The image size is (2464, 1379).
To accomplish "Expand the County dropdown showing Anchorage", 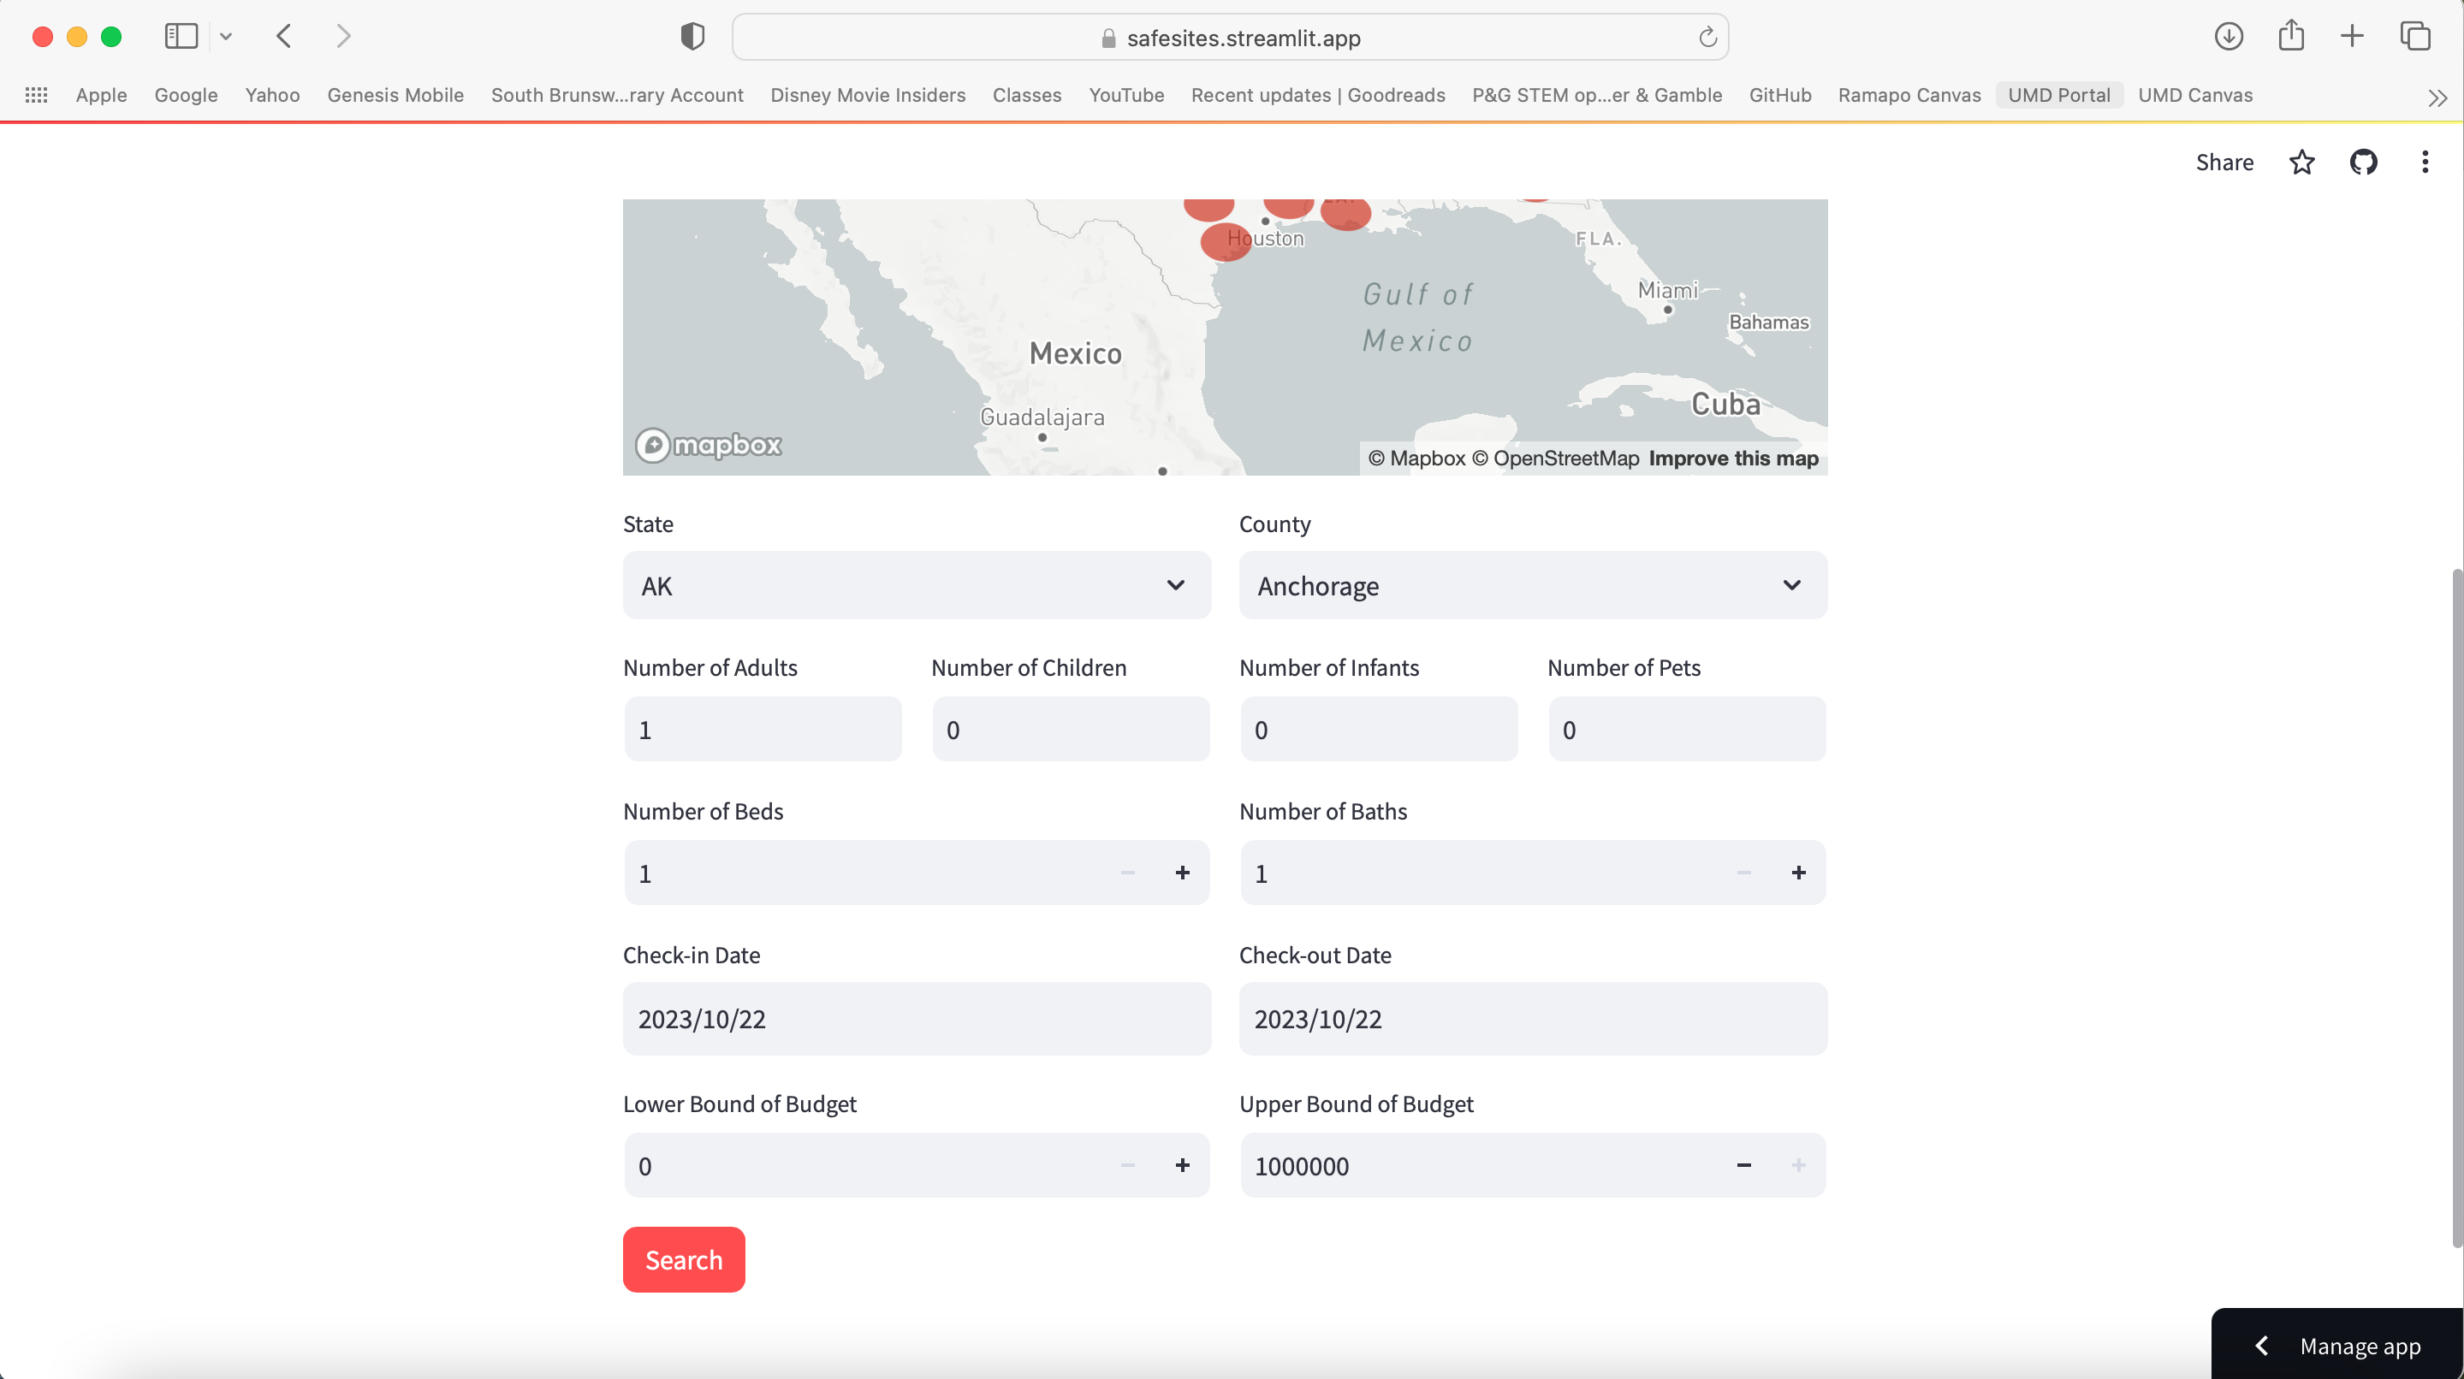I will [x=1532, y=585].
